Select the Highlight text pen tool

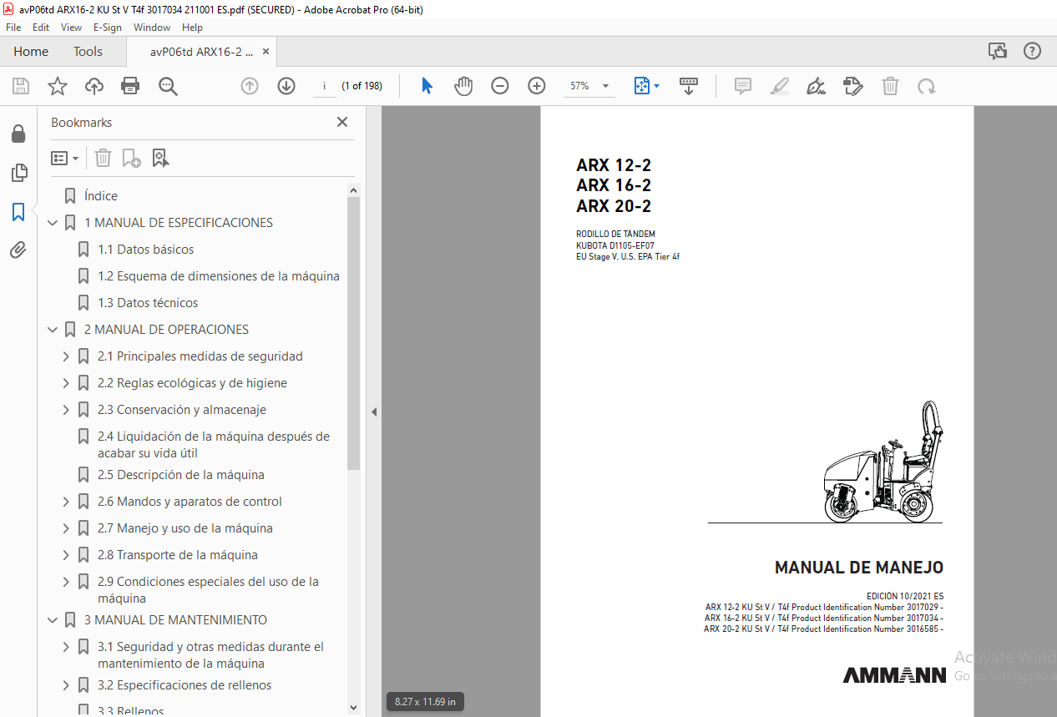pos(780,86)
